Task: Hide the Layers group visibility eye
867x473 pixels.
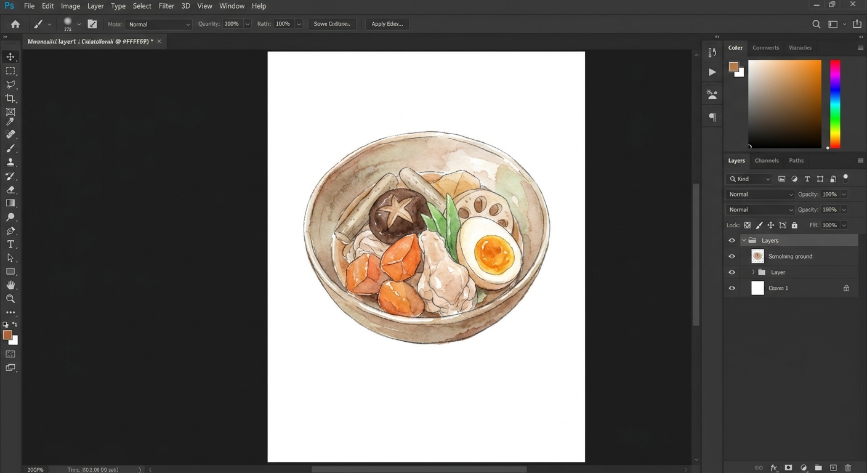Action: (x=732, y=240)
